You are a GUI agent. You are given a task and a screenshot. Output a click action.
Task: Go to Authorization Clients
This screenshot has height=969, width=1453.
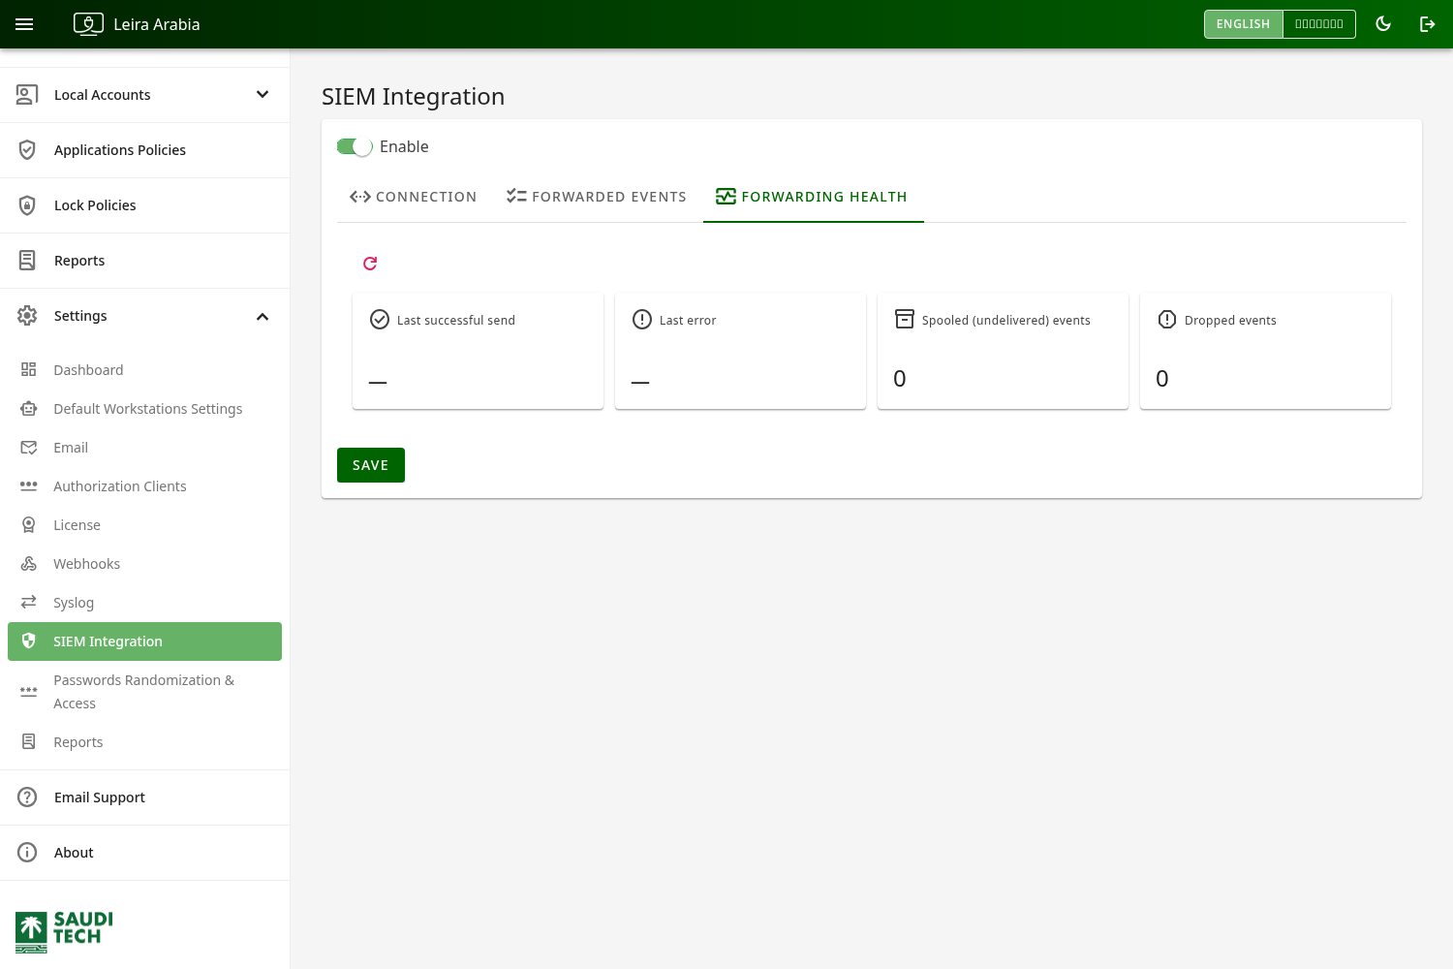click(x=145, y=486)
